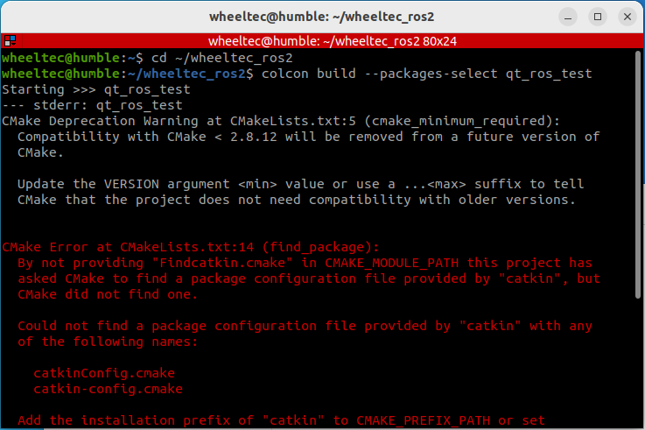Click the CMakeLists.txt:14 error text
Viewport: 645px width, 430px height.
[x=187, y=247]
